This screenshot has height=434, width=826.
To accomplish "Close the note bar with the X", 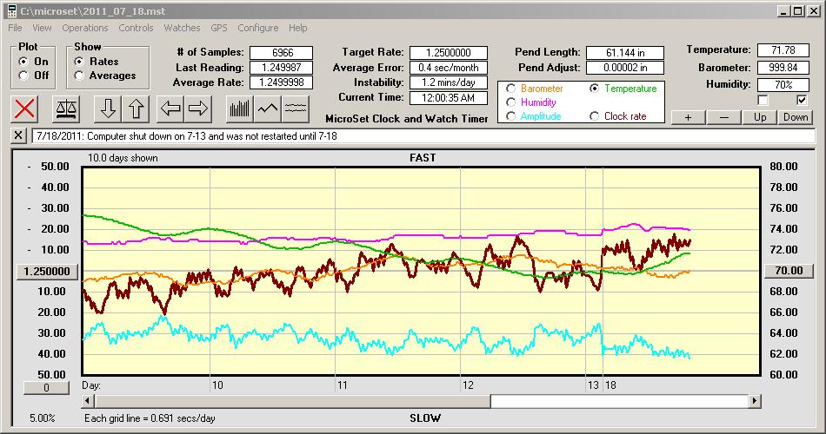I will [x=18, y=135].
